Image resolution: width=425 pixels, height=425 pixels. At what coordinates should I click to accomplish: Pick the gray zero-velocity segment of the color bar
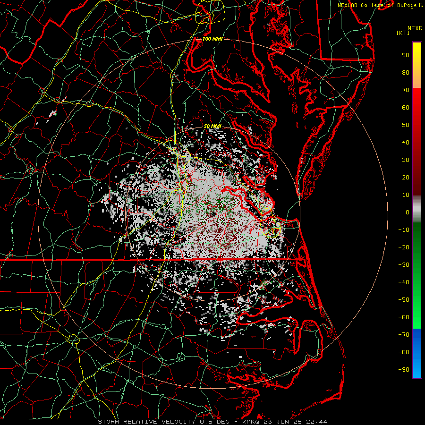click(x=417, y=209)
